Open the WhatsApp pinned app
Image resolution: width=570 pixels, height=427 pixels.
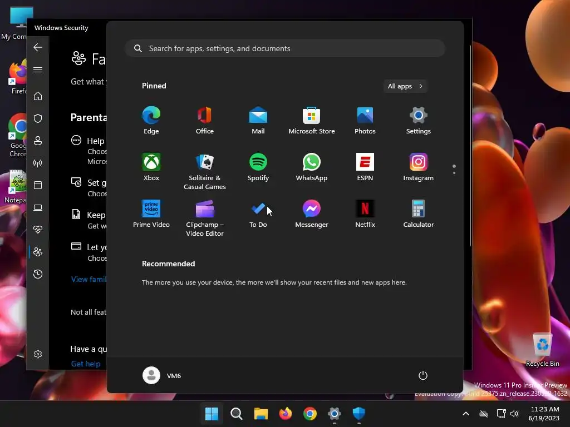point(312,167)
